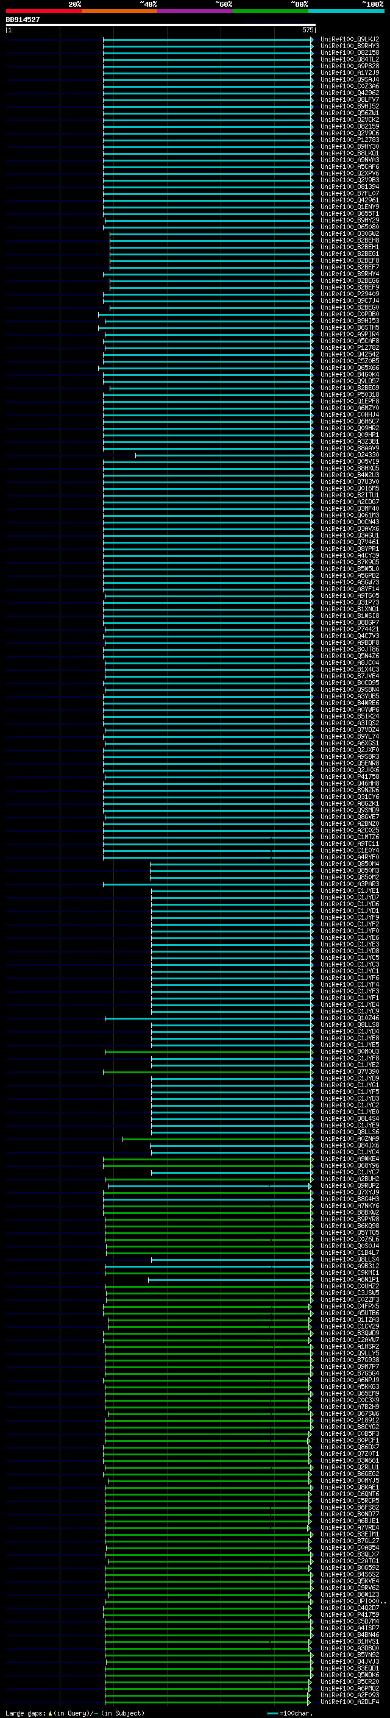Open hit UniRef100_B9HI52
The width and height of the screenshot is (390, 1718).
point(350,106)
